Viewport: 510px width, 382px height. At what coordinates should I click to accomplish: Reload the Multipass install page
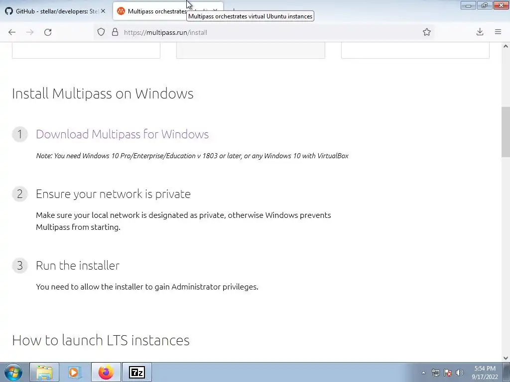click(x=48, y=32)
